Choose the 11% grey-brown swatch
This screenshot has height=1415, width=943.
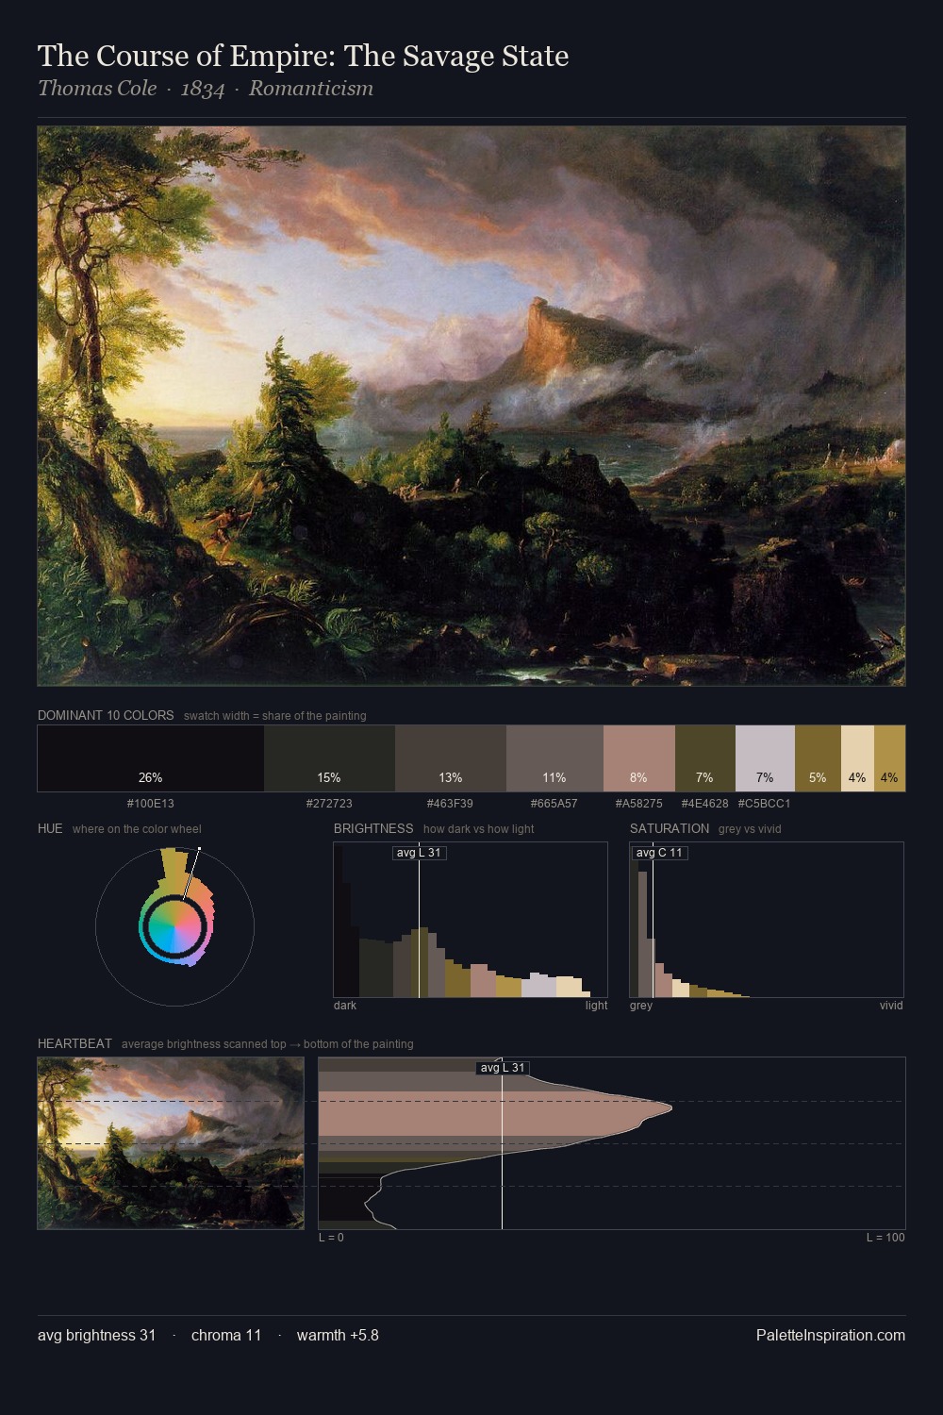(x=554, y=758)
